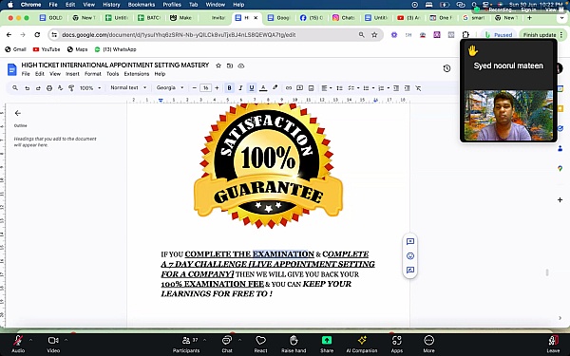
Task: Open Zoom More options
Action: (x=429, y=344)
